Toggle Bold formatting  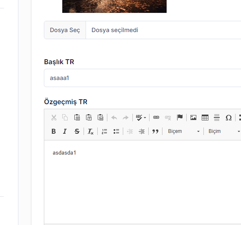(x=53, y=131)
